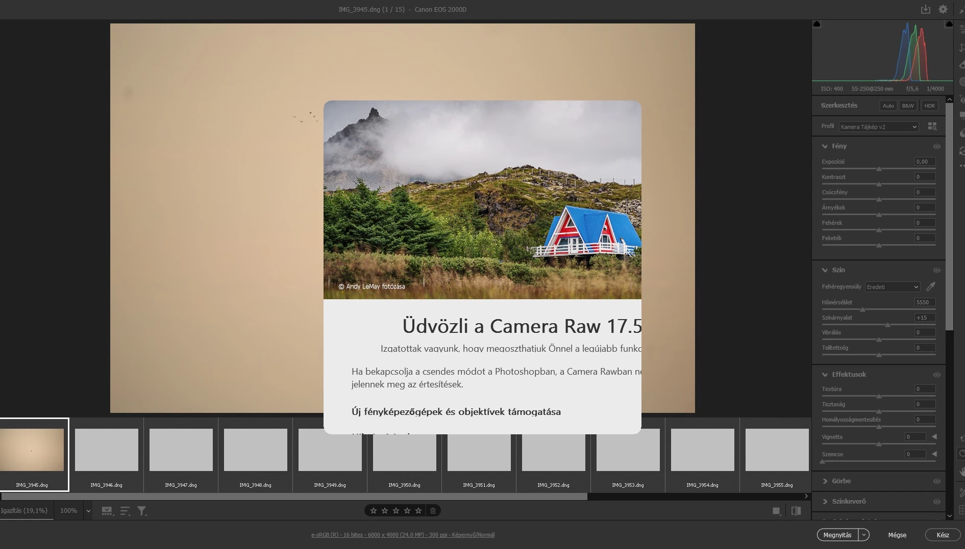Select the IMG_3954.dng thumbnail
This screenshot has width=965, height=549.
702,450
